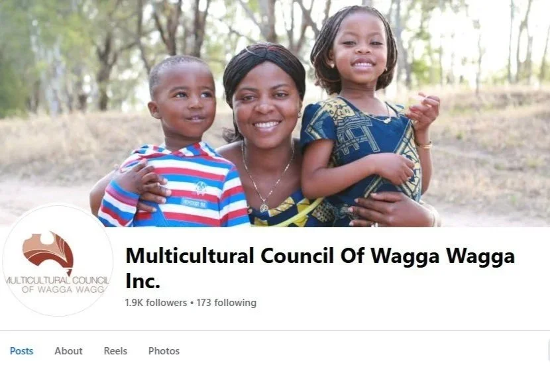Click the Inc. line of page name

[x=142, y=281]
